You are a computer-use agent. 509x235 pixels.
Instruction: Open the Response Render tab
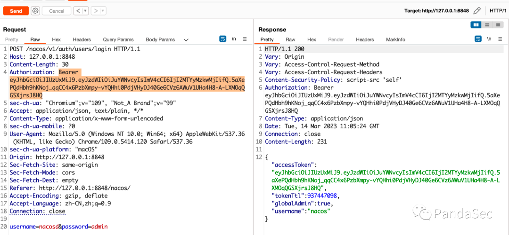pyautogui.click(x=336, y=39)
